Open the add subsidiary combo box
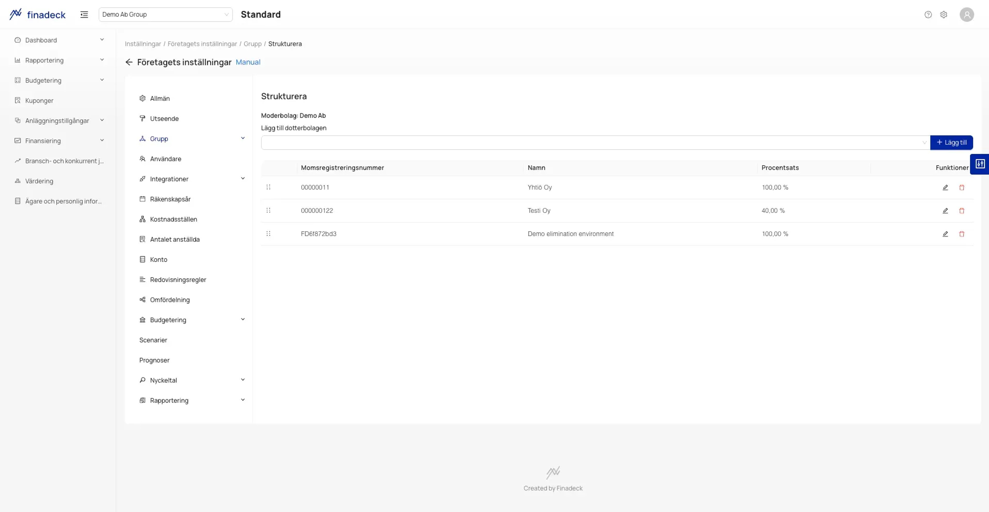The width and height of the screenshot is (989, 512). tap(595, 142)
